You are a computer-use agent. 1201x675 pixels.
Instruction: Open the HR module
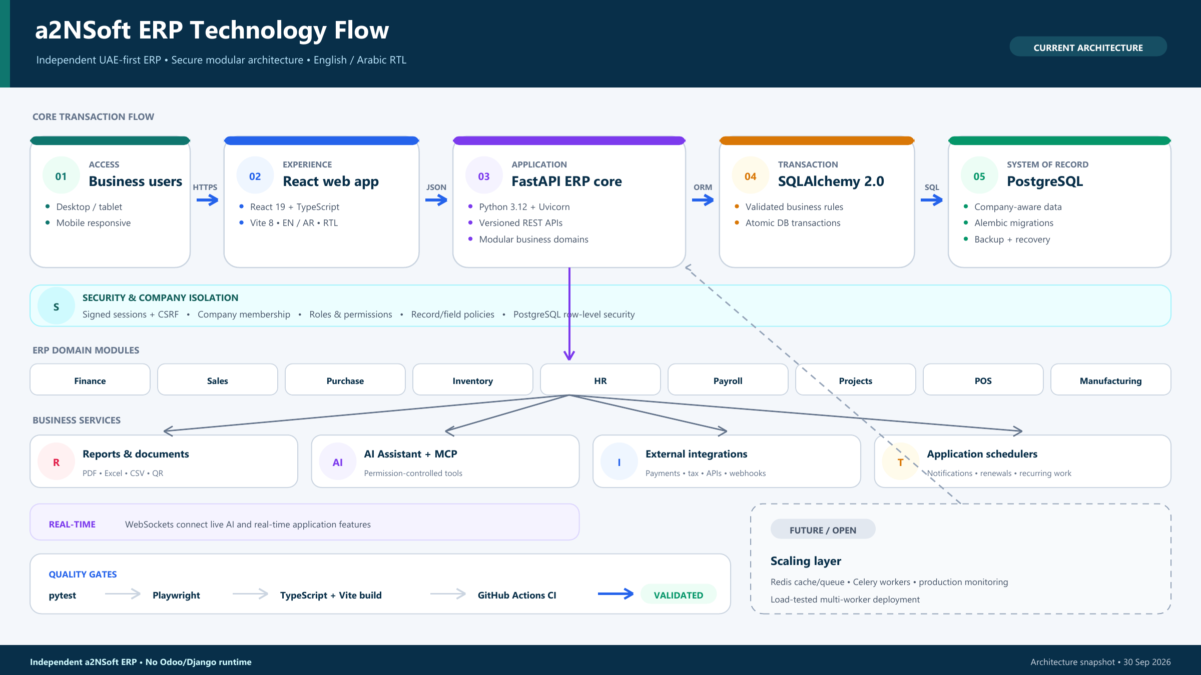click(x=600, y=380)
